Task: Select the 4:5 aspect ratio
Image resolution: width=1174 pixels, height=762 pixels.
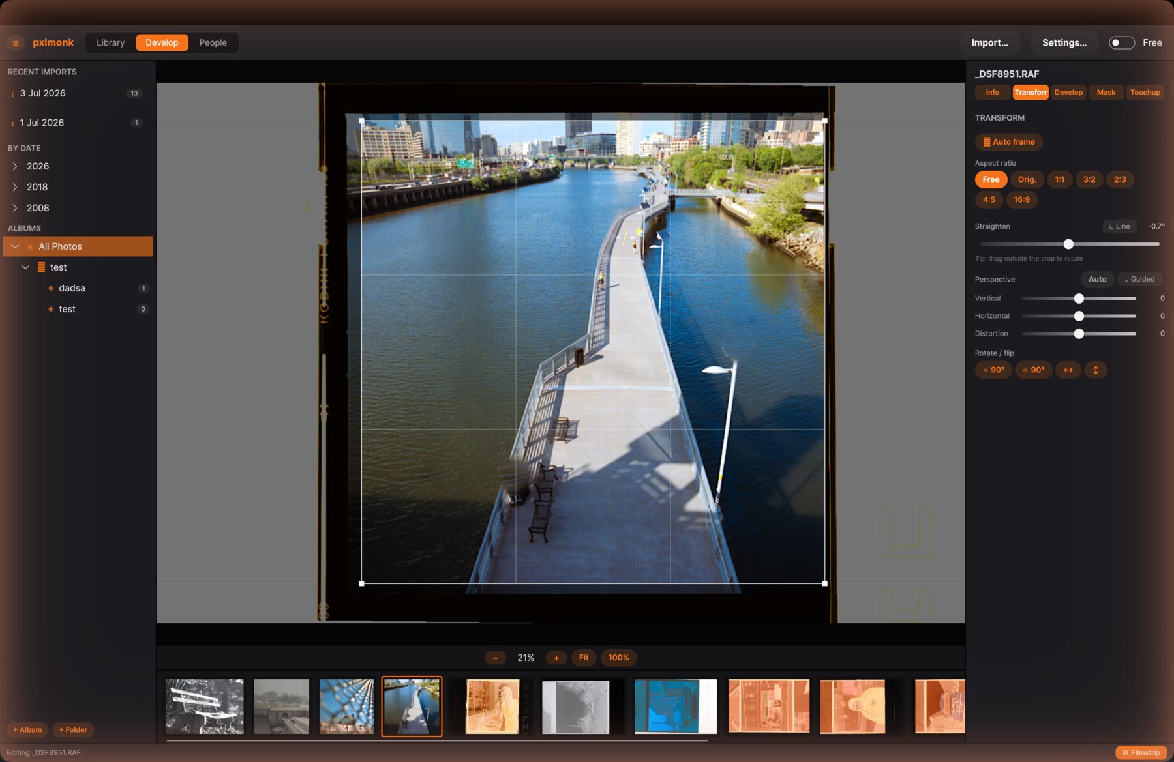Action: pos(989,199)
